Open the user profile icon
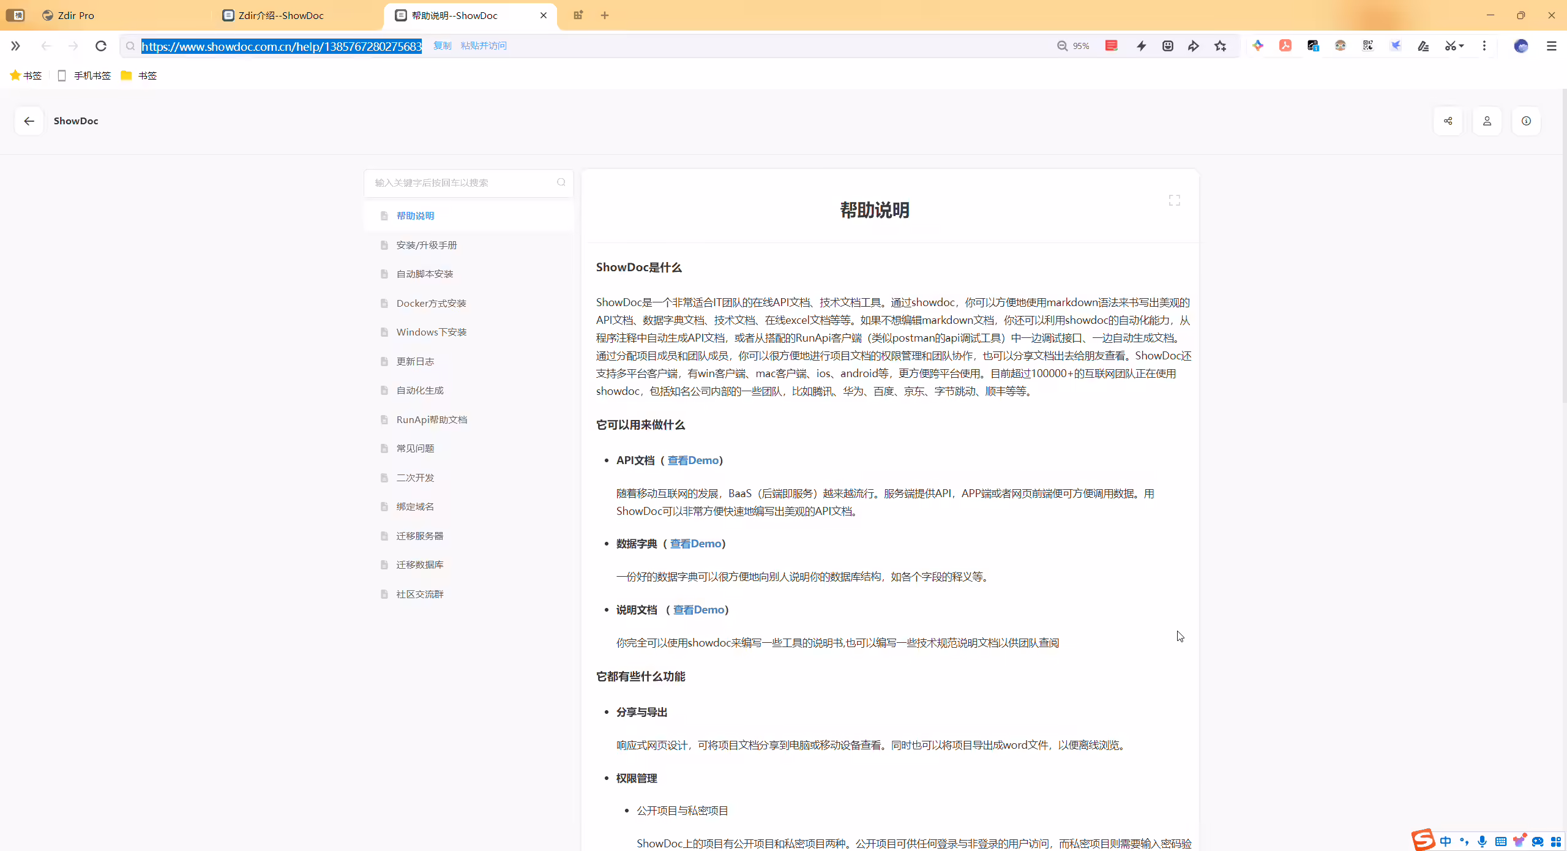 [x=1487, y=121]
